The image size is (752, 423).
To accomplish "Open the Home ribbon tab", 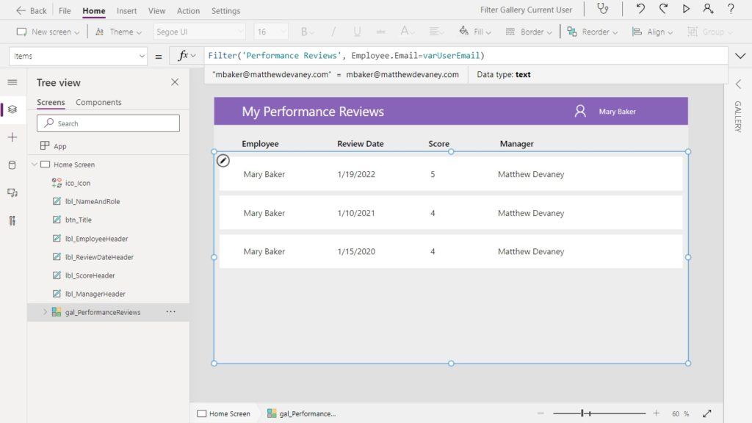I will [x=93, y=10].
